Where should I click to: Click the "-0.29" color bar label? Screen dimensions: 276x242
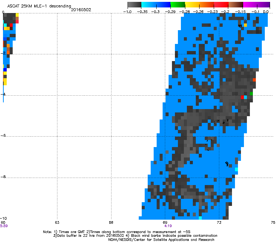(x=170, y=12)
